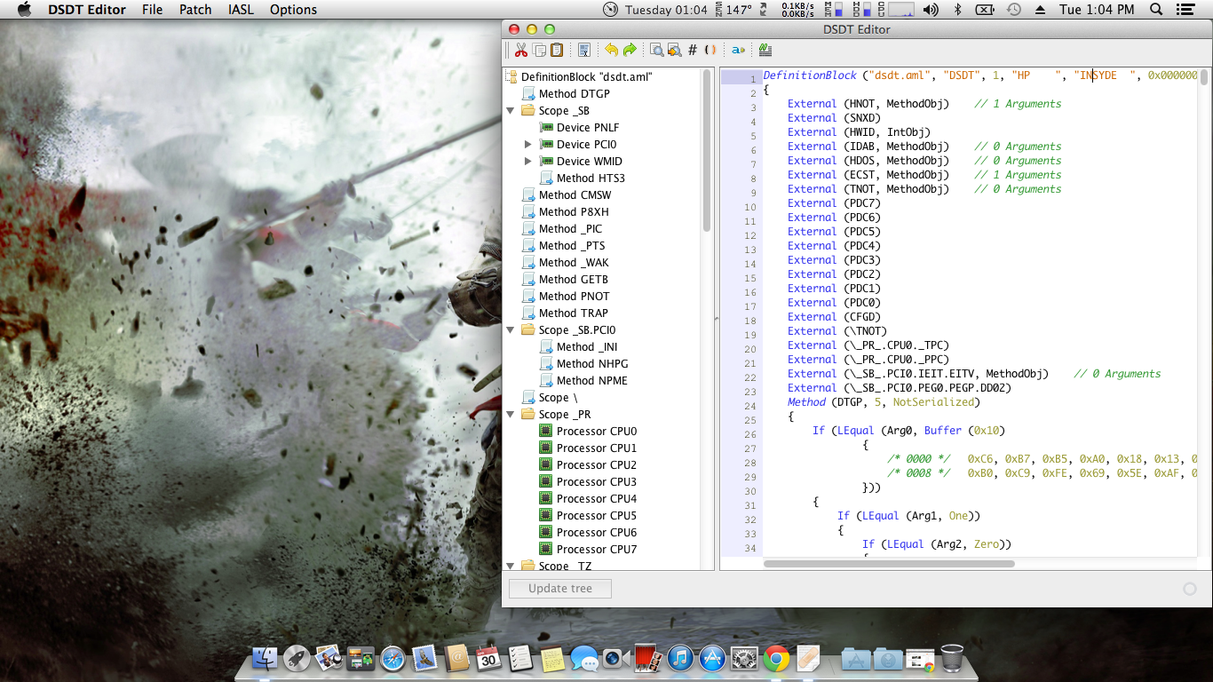This screenshot has width=1213, height=682.
Task: Open the App Store from the Dock
Action: [712, 658]
